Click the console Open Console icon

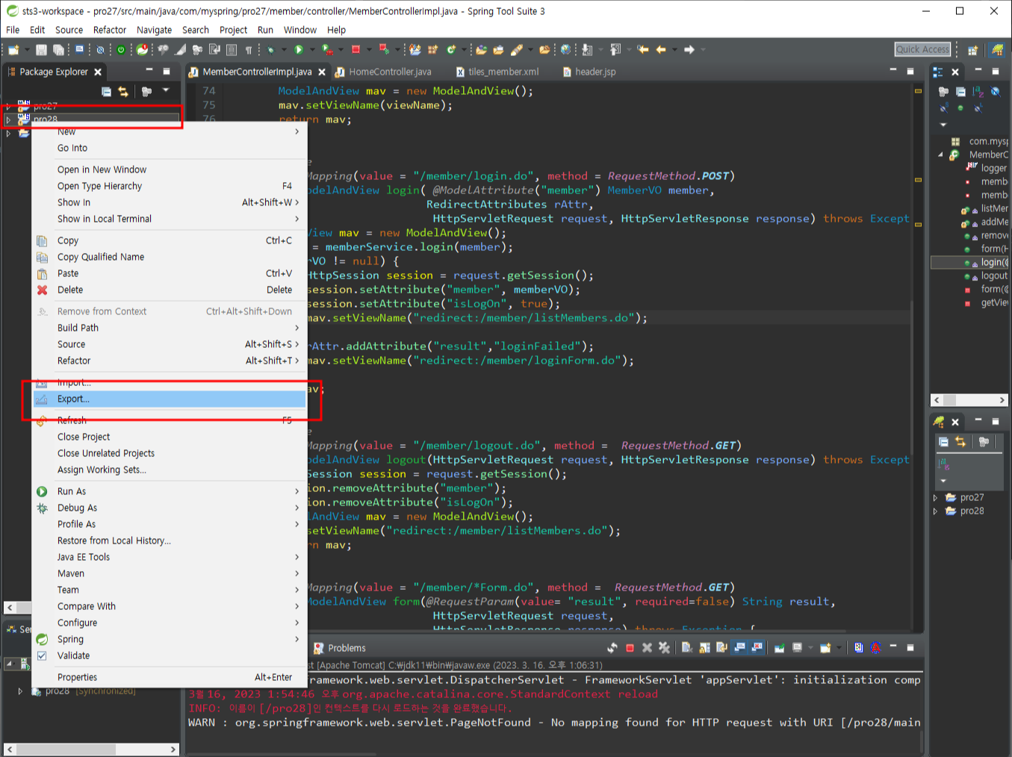coord(825,648)
